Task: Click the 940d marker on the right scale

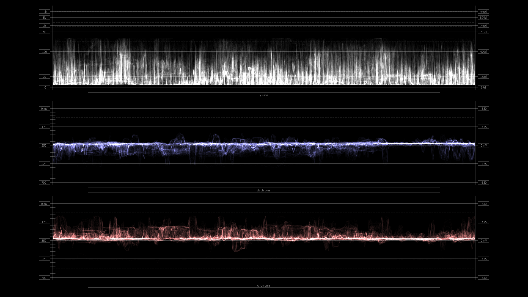Action: (483, 12)
